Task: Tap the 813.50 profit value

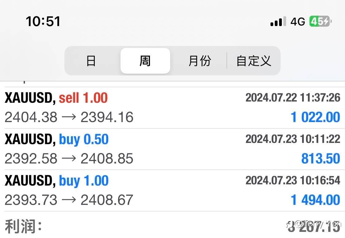Action: (320, 159)
